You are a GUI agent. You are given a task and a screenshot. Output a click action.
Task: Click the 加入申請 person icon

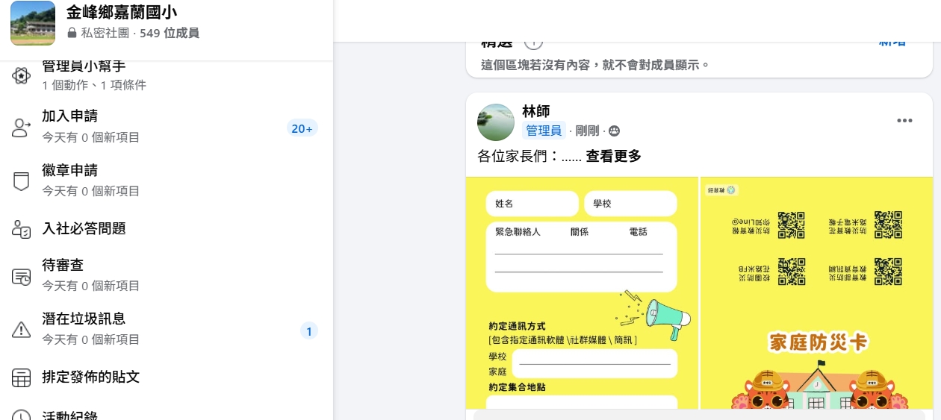pos(21,128)
